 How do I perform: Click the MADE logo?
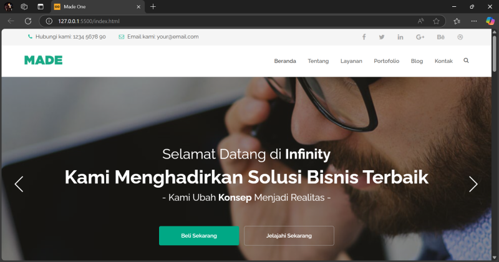(43, 60)
